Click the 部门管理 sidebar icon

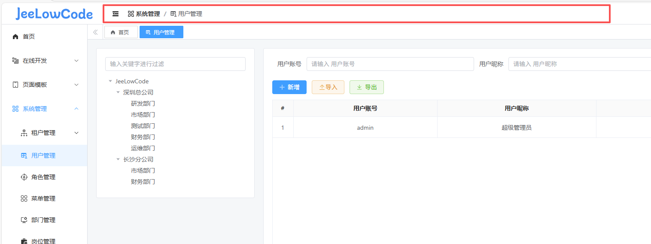click(24, 220)
